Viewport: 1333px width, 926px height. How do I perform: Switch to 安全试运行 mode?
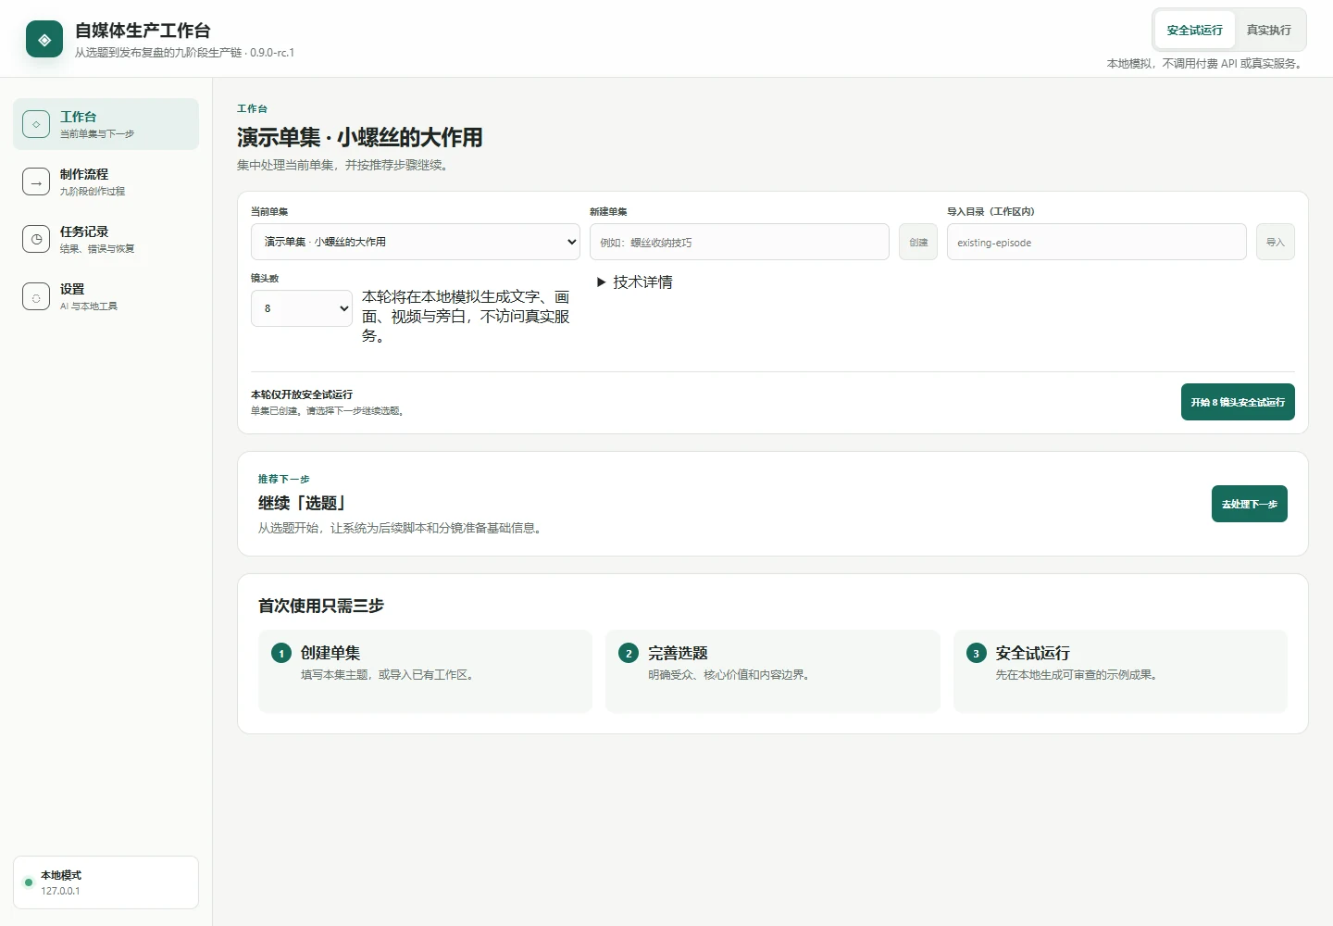1194,30
